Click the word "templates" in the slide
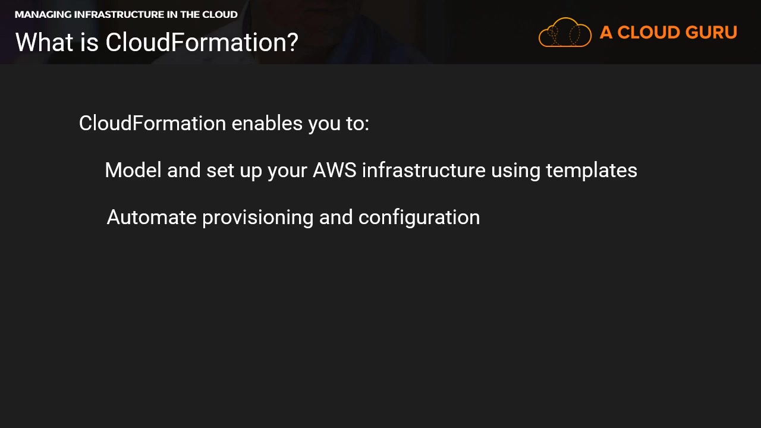 (591, 171)
